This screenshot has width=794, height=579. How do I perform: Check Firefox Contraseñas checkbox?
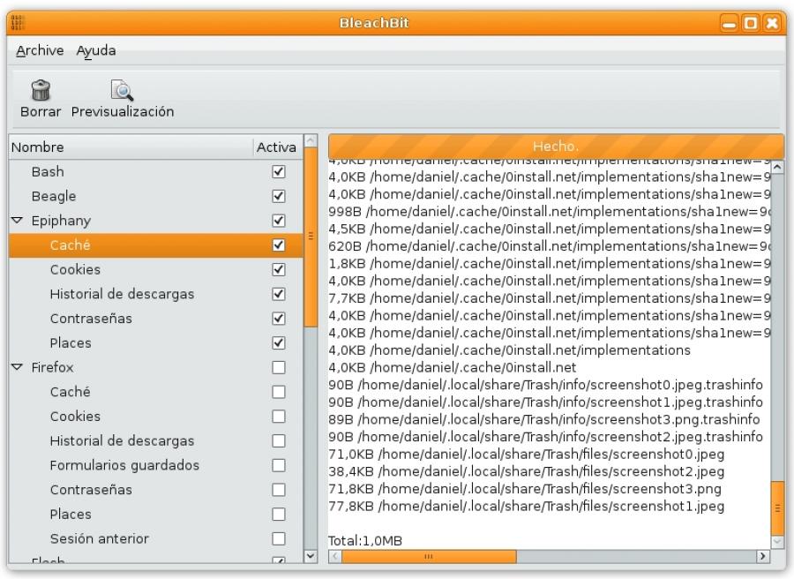[279, 490]
